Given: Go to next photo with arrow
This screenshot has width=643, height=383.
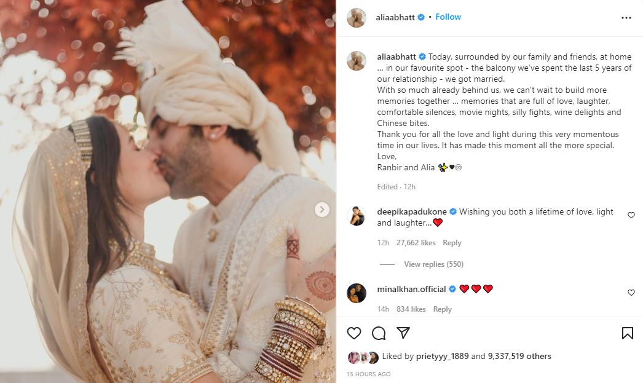Looking at the screenshot, I should [x=322, y=210].
